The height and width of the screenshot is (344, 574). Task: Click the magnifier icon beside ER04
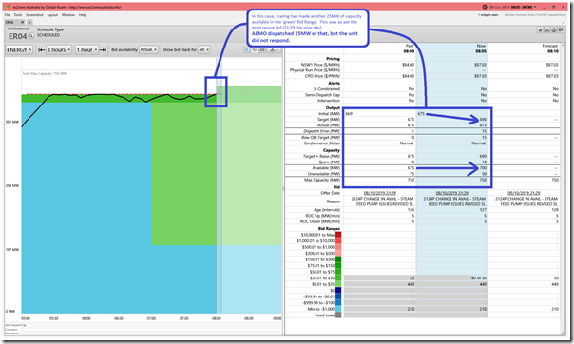coord(31,36)
